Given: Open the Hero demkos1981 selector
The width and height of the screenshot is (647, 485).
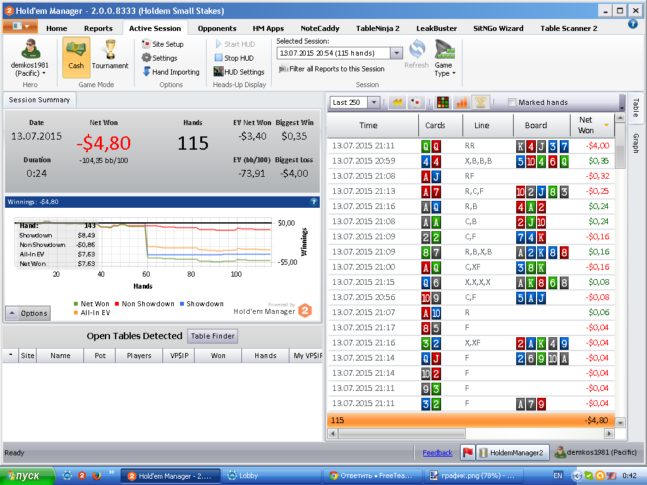Looking at the screenshot, I should tap(30, 57).
